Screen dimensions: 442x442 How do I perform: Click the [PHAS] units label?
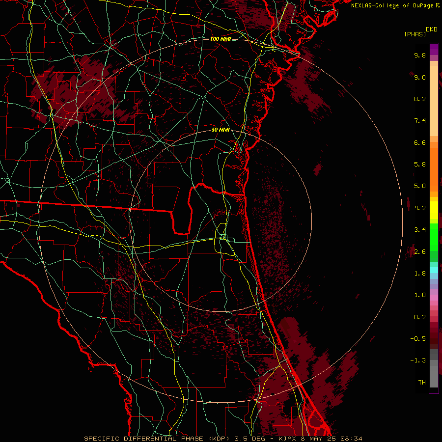(415, 34)
